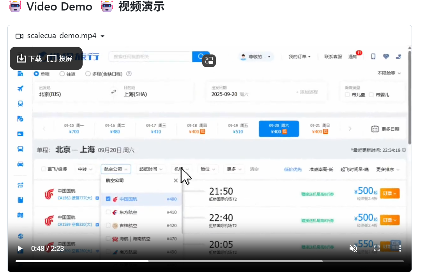
Task: Open 中转 filter dropdown
Action: [x=85, y=169]
